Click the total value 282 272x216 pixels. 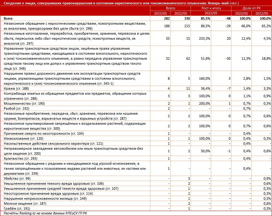[167, 18]
